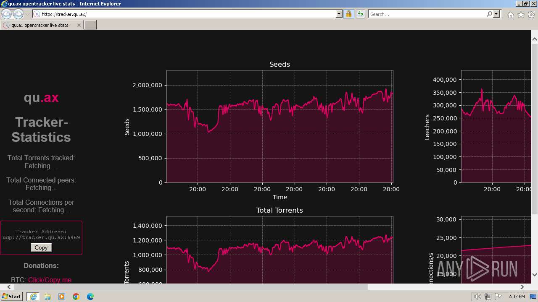Minimize the Internet Explorer window
Screen dimensions: 538x302
tap(519, 4)
